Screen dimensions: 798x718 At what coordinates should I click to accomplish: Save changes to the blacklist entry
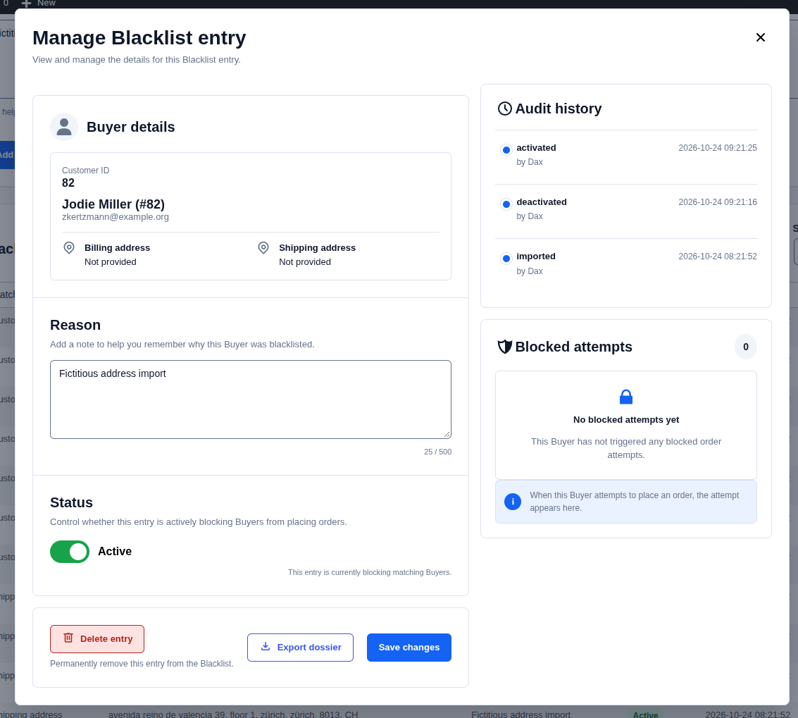409,648
